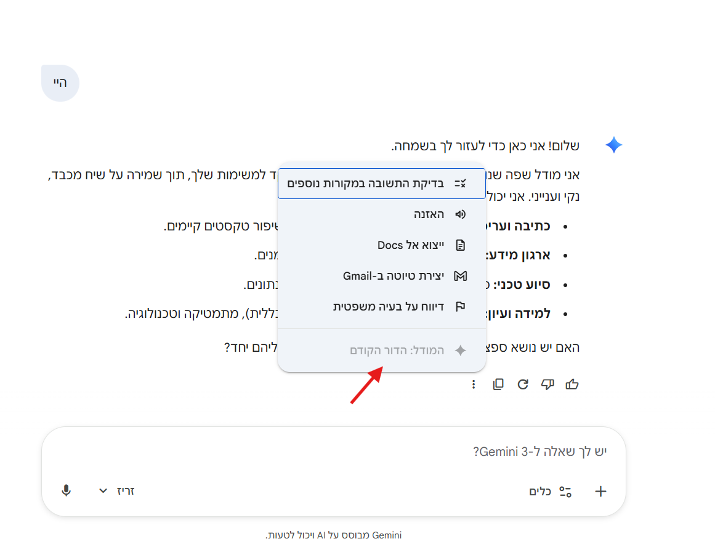The width and height of the screenshot is (715, 544).
Task: Click the microphone icon
Action: click(x=67, y=491)
